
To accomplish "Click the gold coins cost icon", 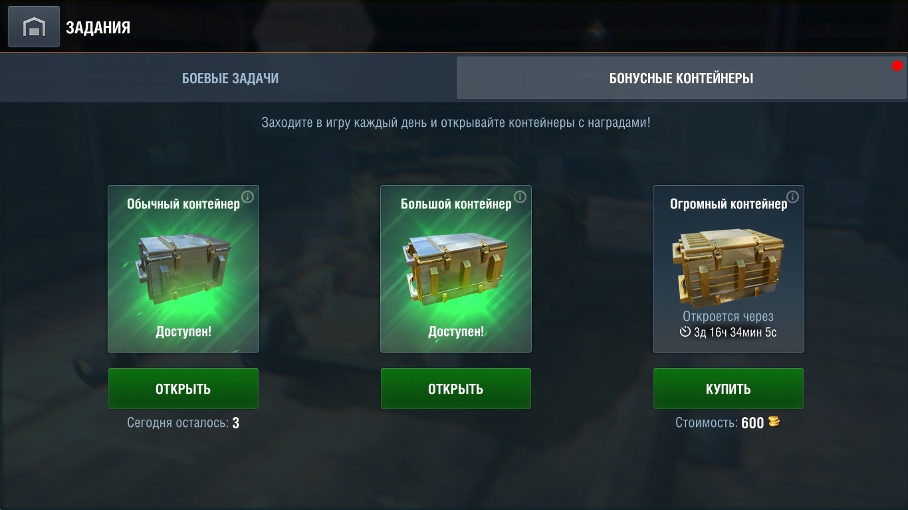I will point(774,422).
